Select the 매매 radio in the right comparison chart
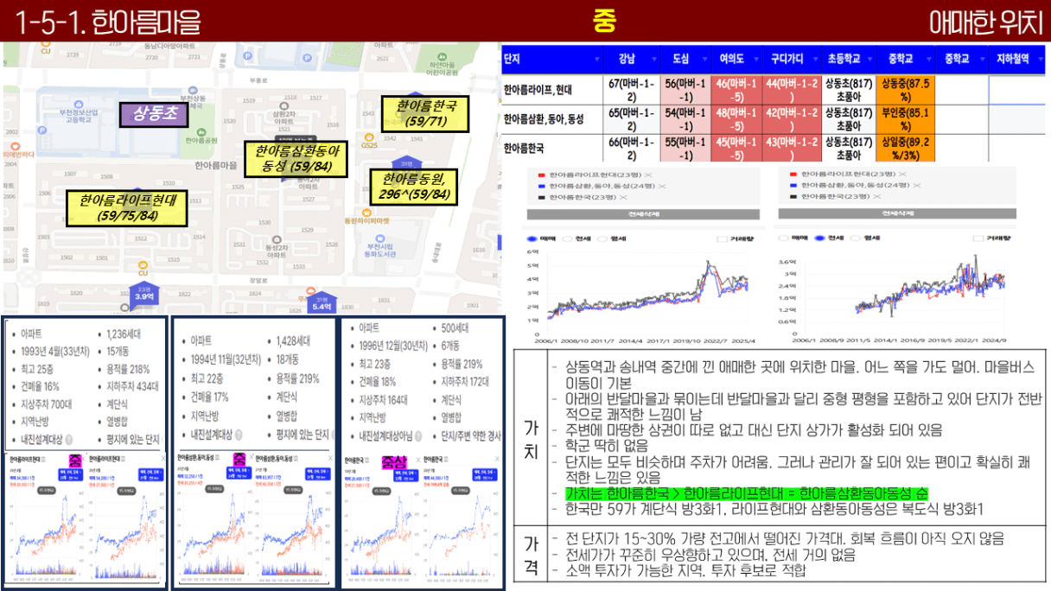1051x591 pixels. pos(782,238)
